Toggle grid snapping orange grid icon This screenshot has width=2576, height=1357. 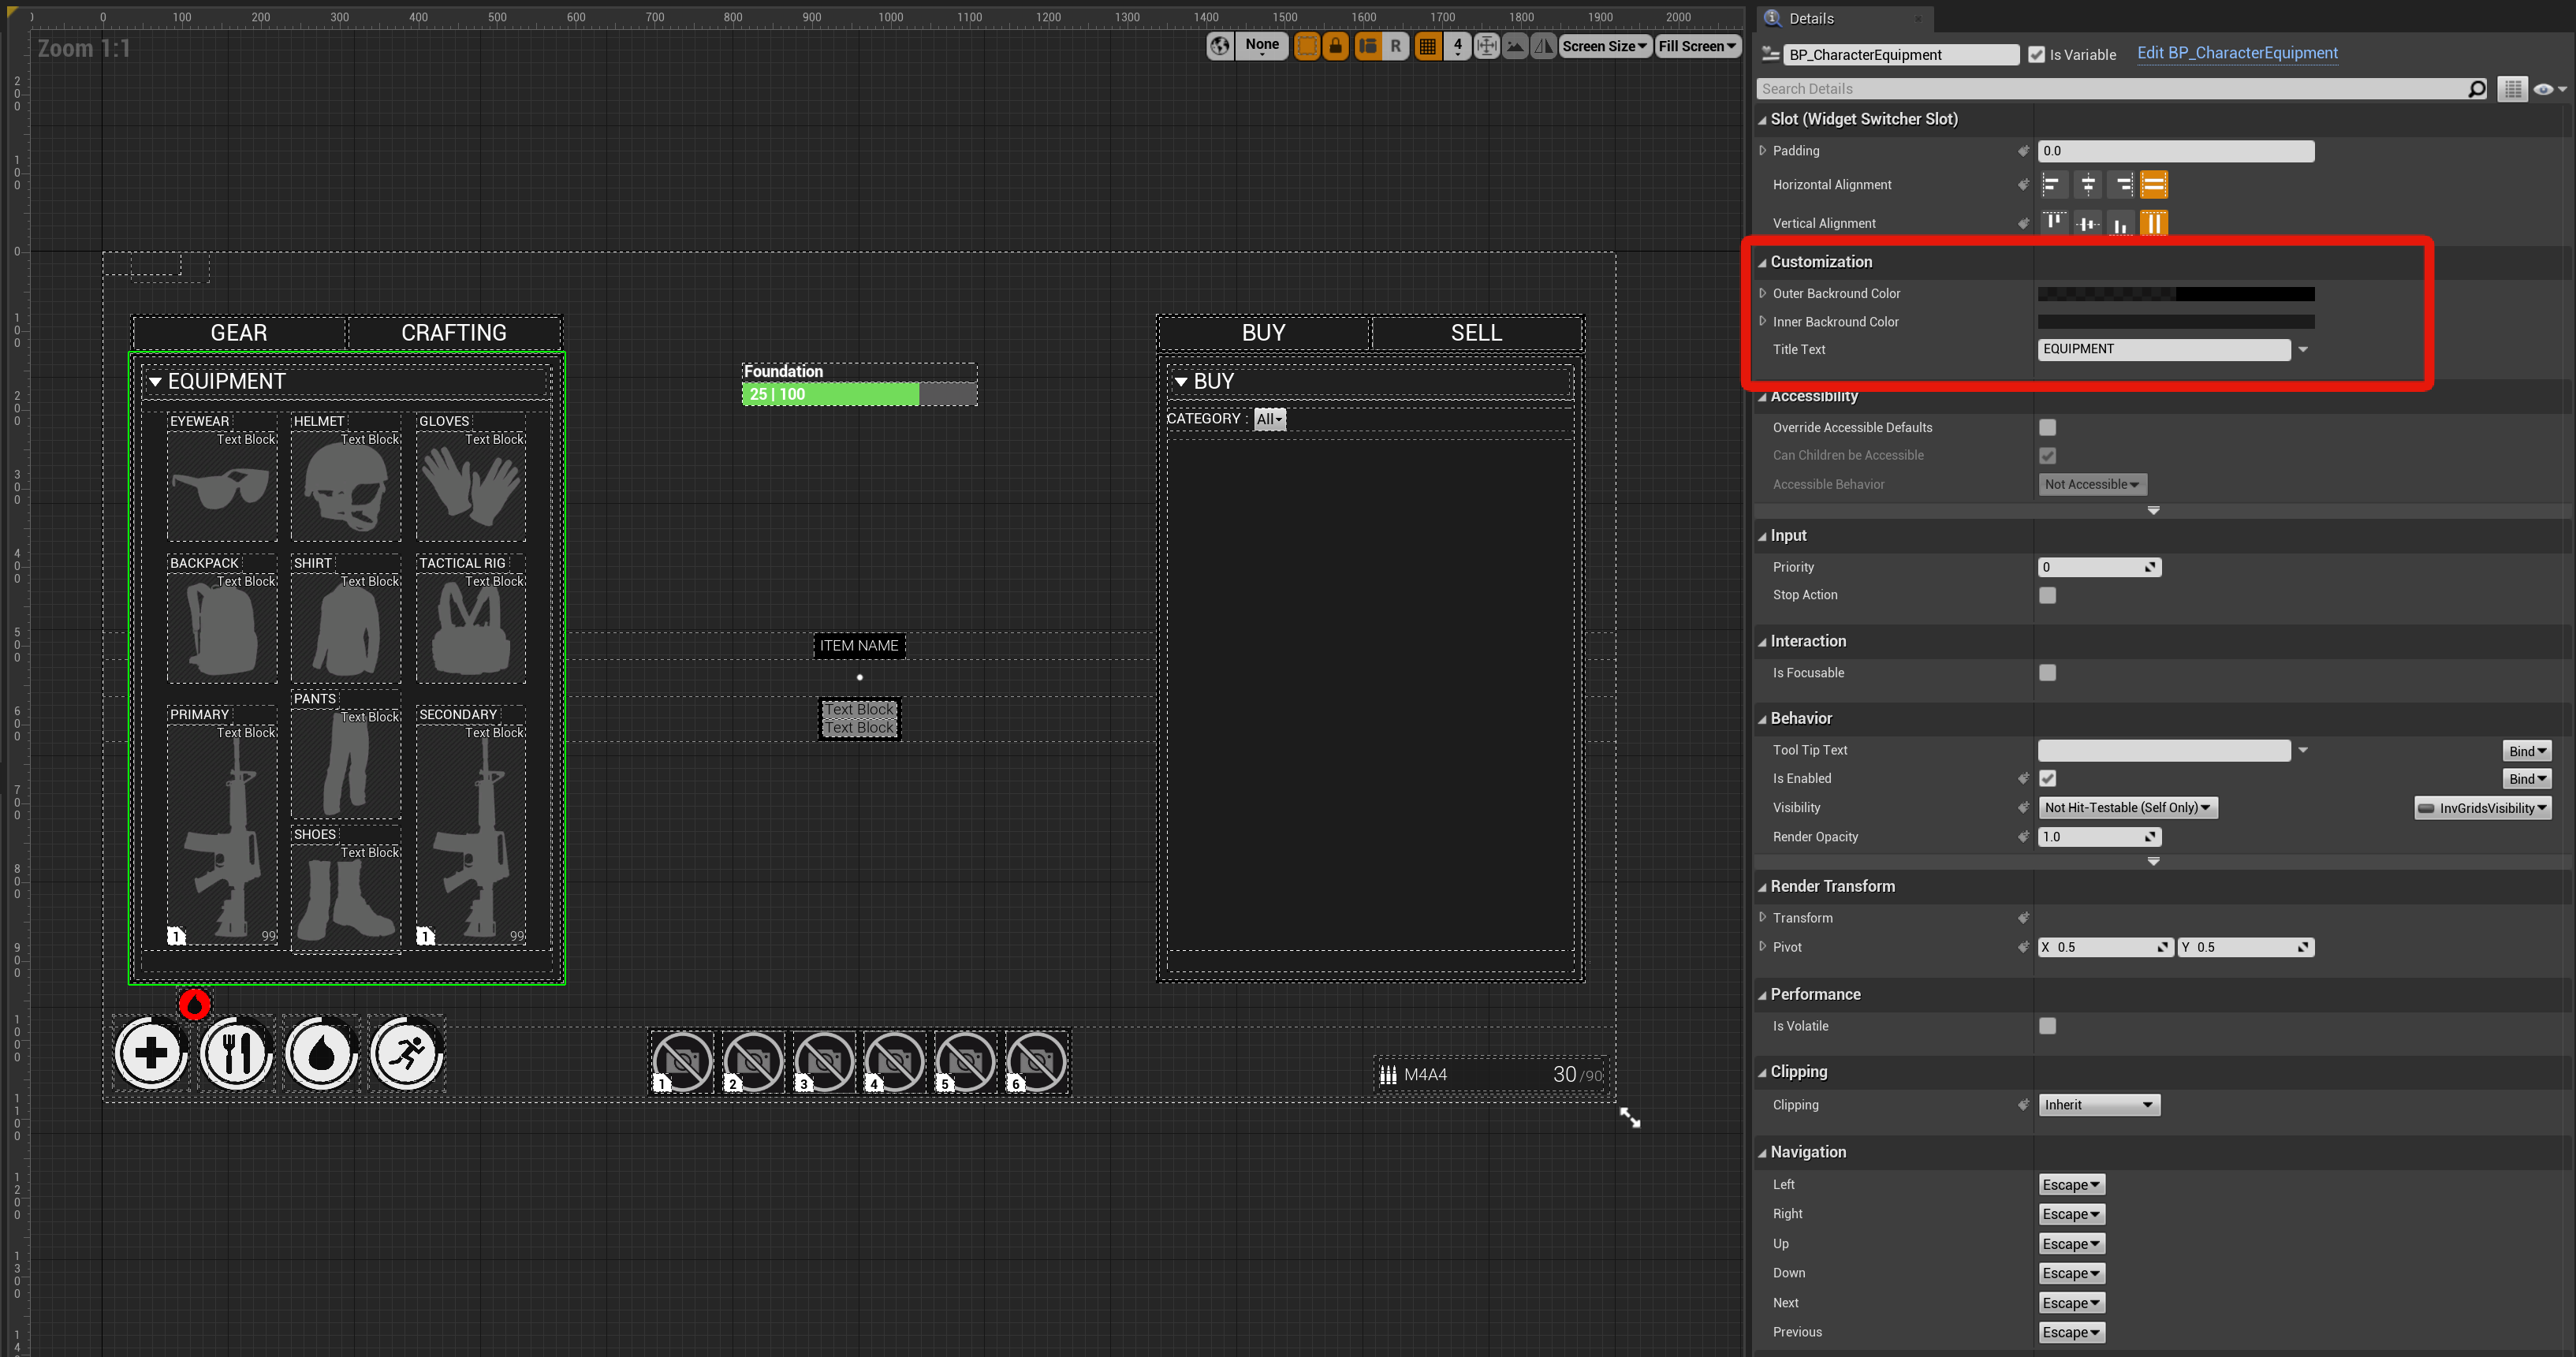tap(1427, 46)
